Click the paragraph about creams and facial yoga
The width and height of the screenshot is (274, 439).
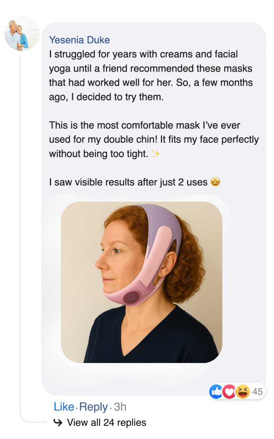point(150,76)
